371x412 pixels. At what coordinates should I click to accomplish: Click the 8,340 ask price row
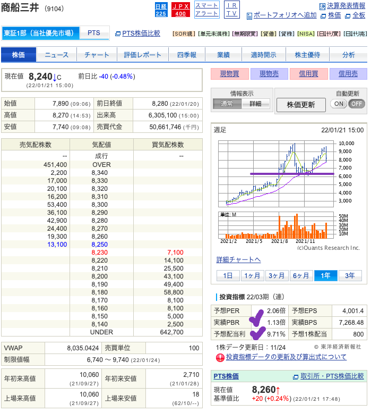tap(102, 173)
